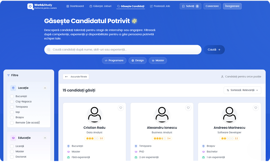Click Alexandru Ionescu's avatar picture

(x=162, y=115)
